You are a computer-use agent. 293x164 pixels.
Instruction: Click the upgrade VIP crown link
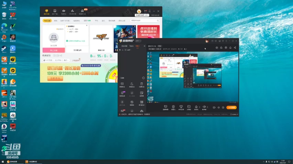[76, 60]
